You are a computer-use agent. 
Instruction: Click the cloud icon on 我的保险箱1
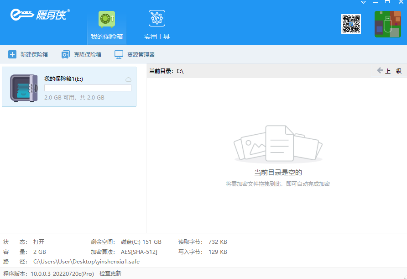(x=128, y=79)
